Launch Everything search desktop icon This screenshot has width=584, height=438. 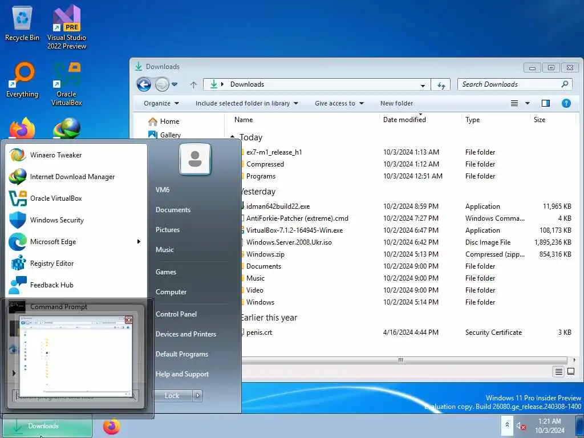pos(22,80)
